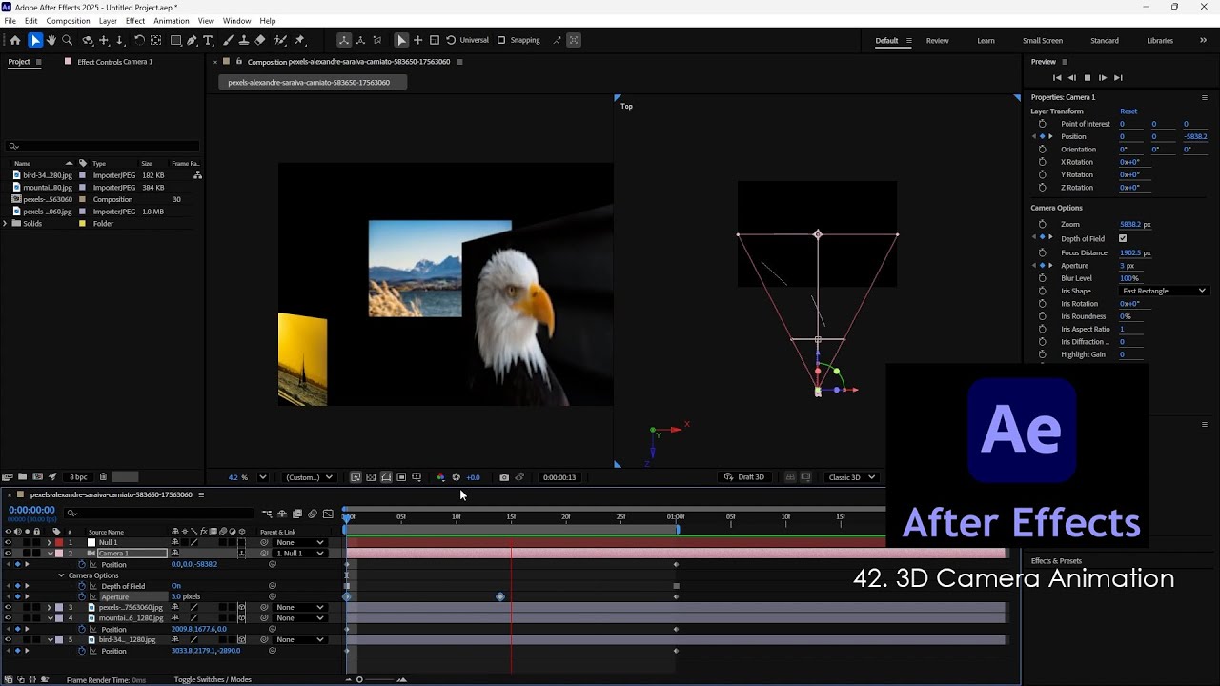This screenshot has width=1220, height=686.
Task: Open the Effect Controls Camera 1 tab
Action: click(114, 62)
